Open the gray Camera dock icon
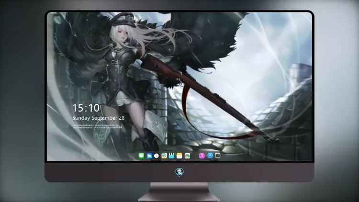 (x=217, y=156)
